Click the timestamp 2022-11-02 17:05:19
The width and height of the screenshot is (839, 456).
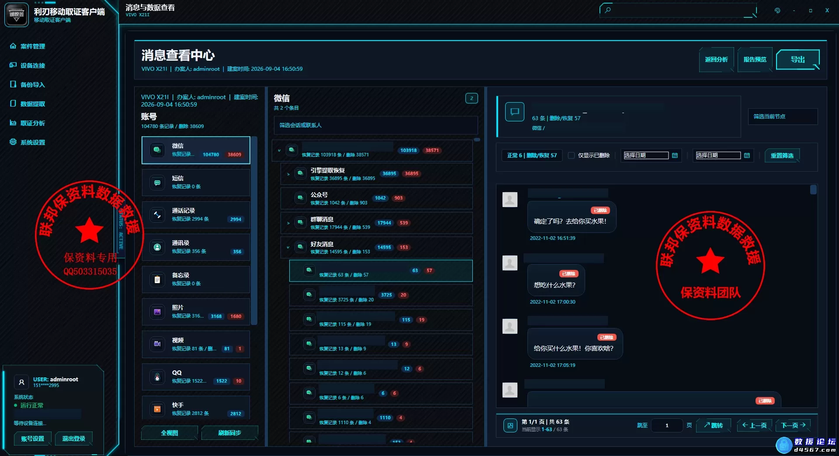click(552, 365)
